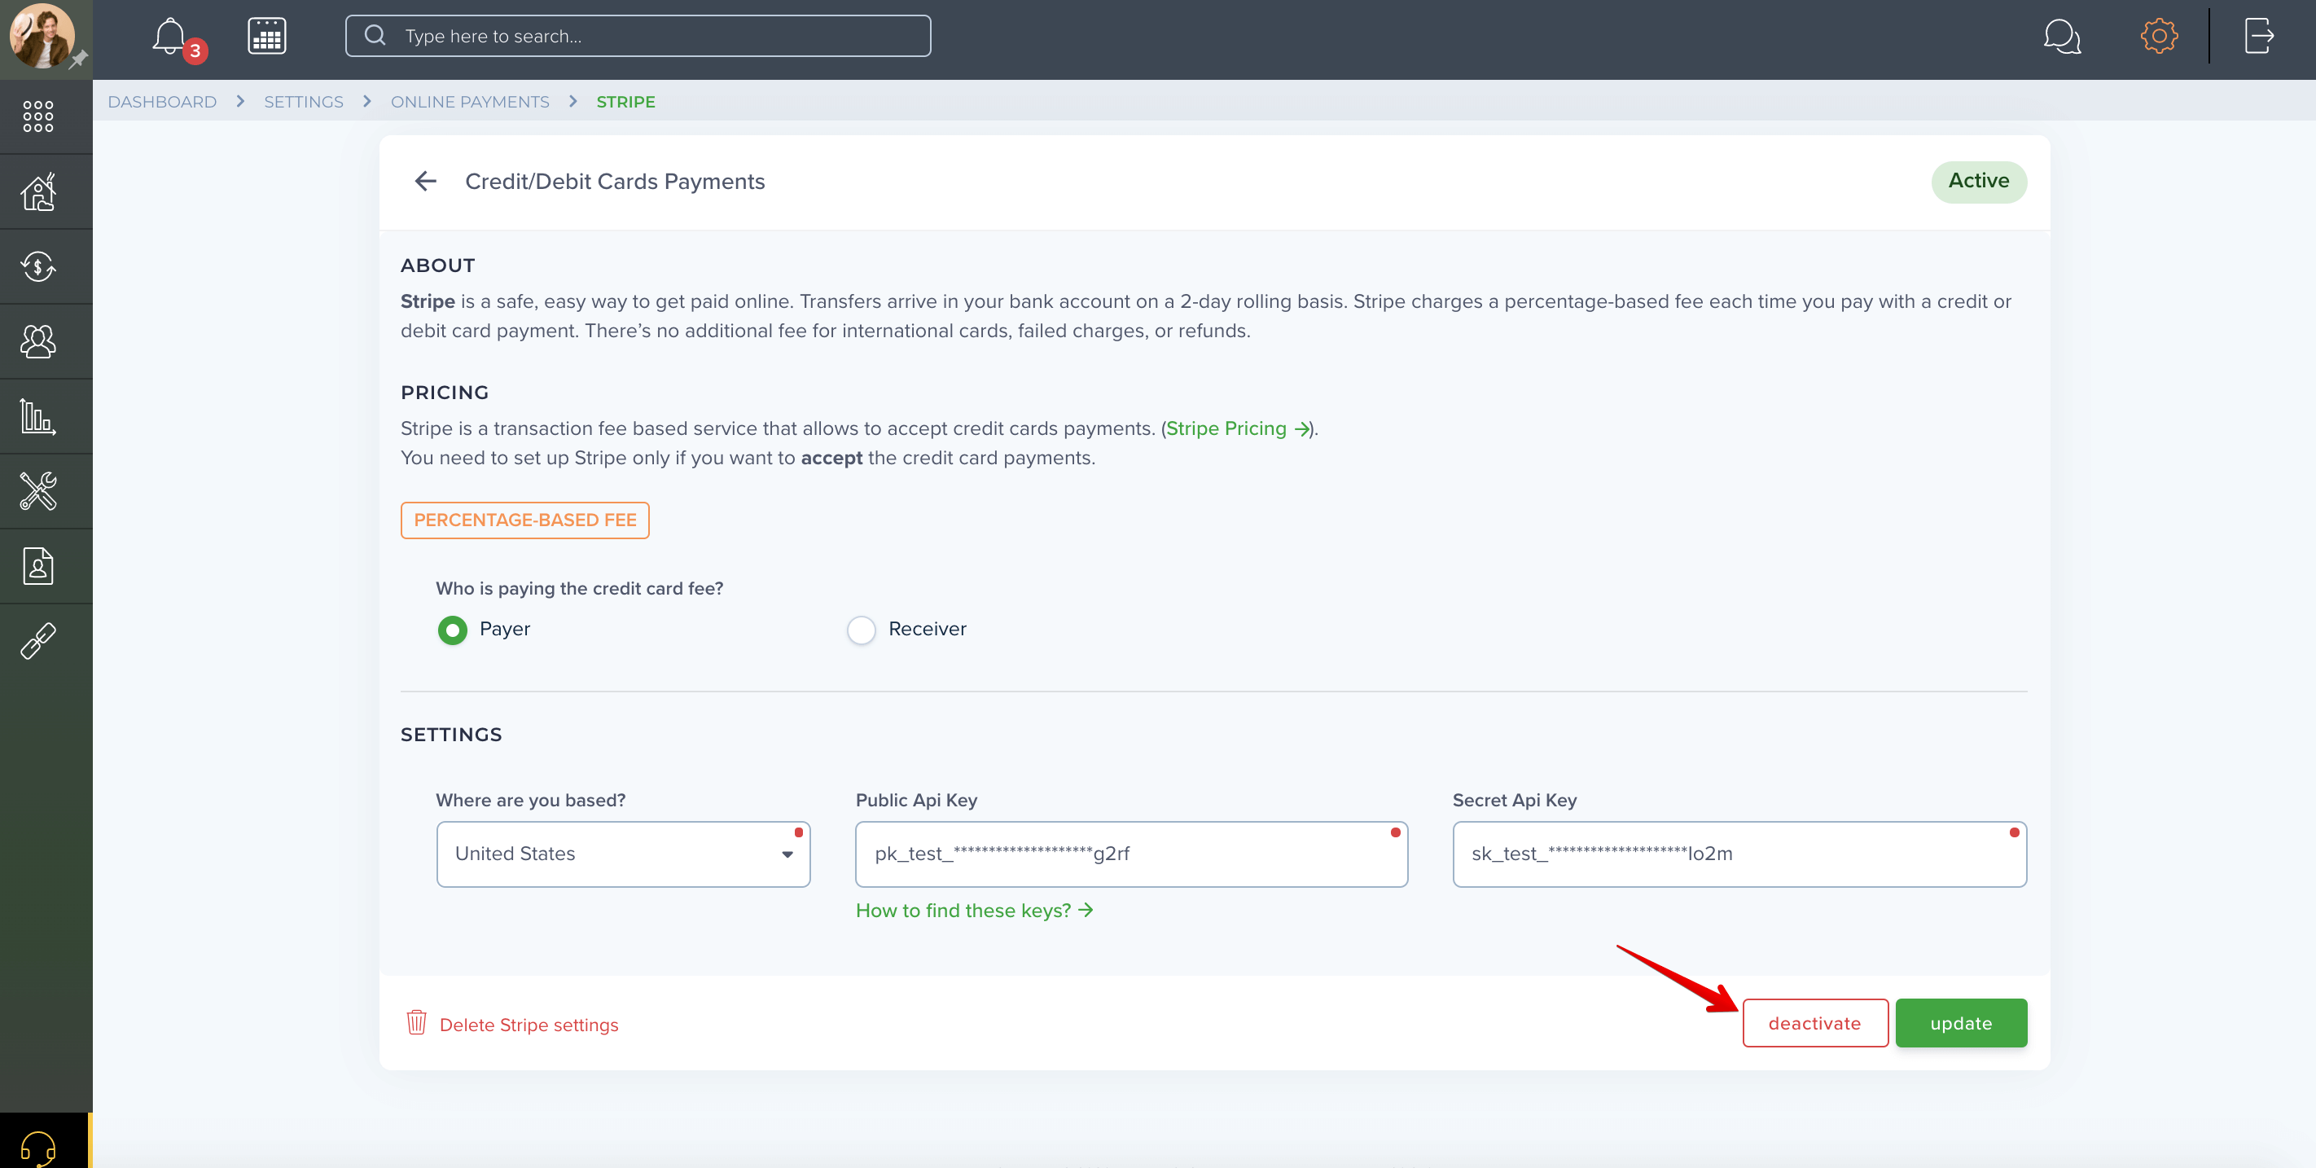Click the PRICING section heading
Viewport: 2316px width, 1168px height.
[444, 393]
